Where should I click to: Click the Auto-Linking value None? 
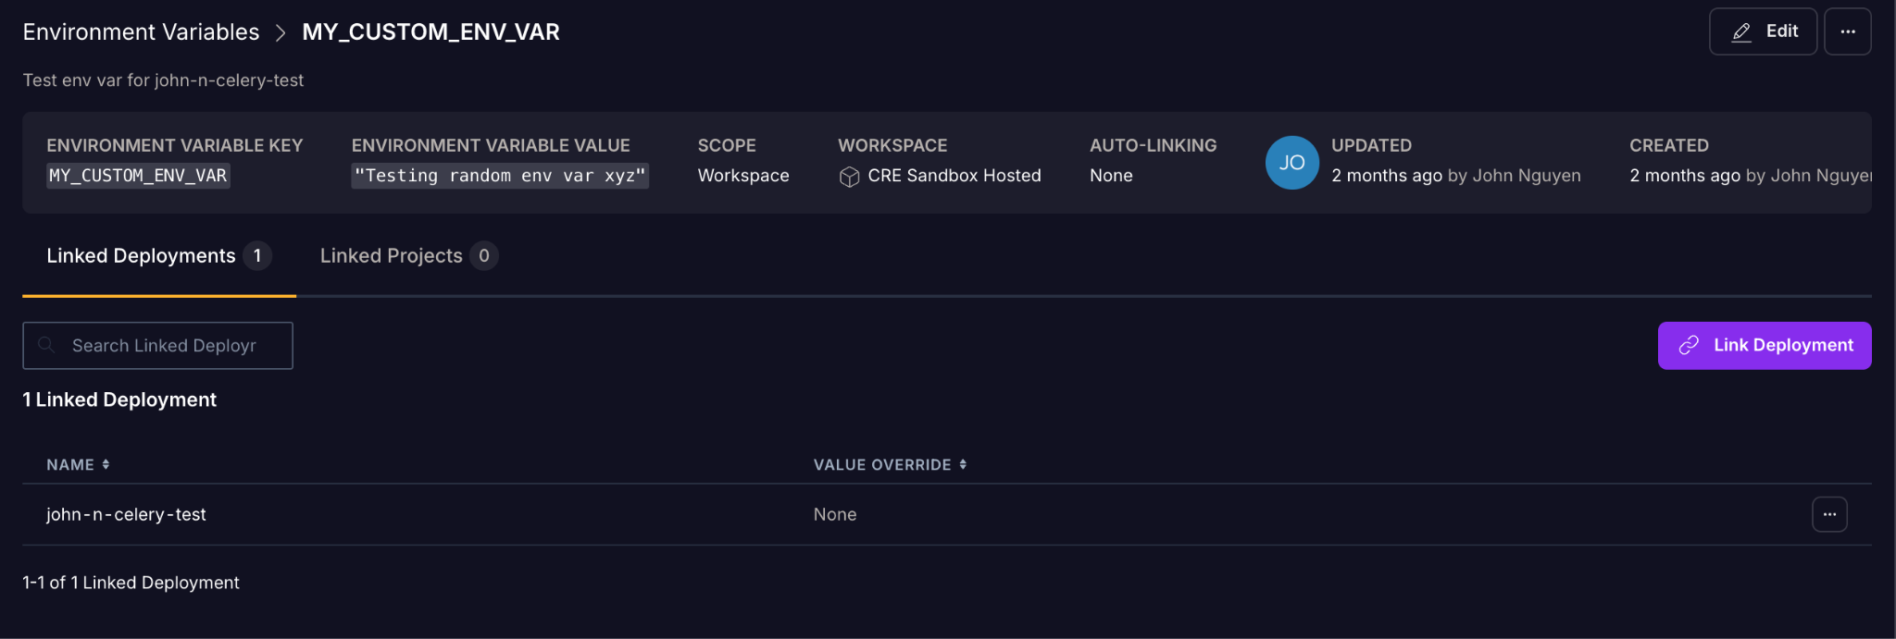pyautogui.click(x=1111, y=176)
